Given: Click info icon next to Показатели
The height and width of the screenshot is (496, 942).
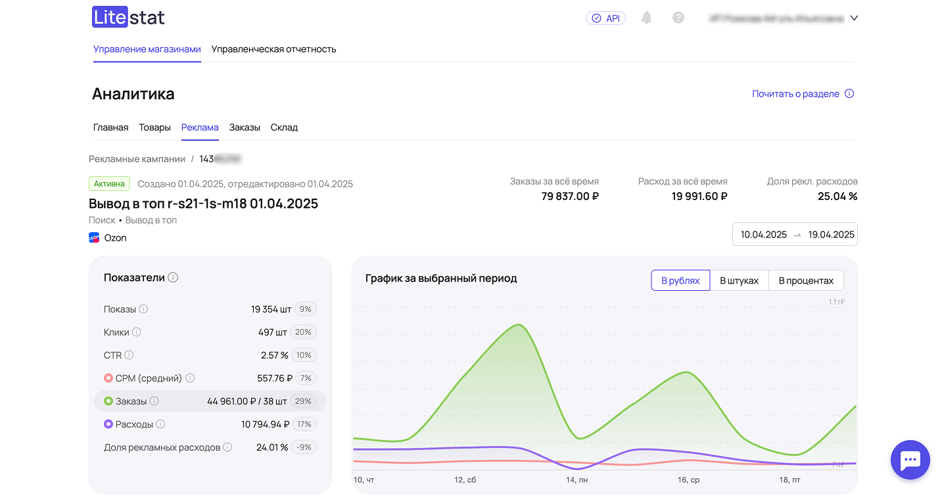Looking at the screenshot, I should click(x=173, y=278).
